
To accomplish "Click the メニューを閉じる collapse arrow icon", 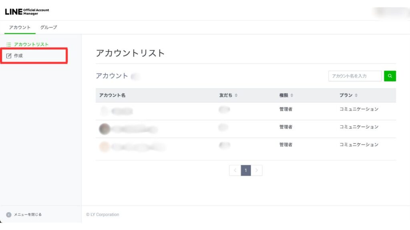I will pyautogui.click(x=9, y=214).
